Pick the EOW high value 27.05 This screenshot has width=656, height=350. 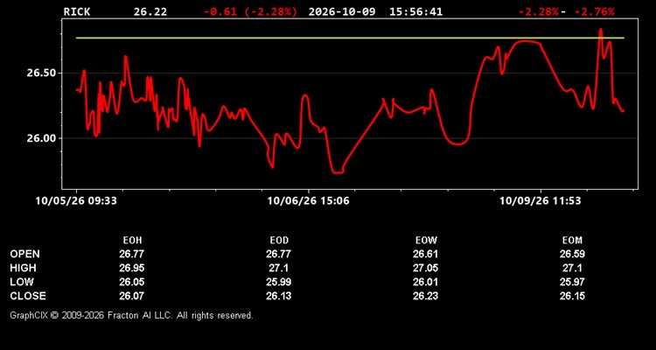[425, 268]
